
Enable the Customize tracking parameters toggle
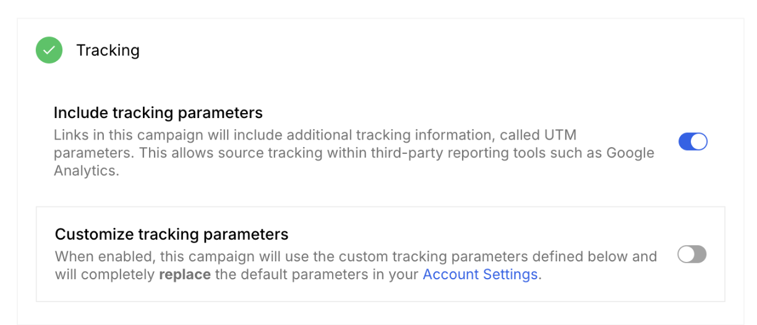tap(691, 255)
